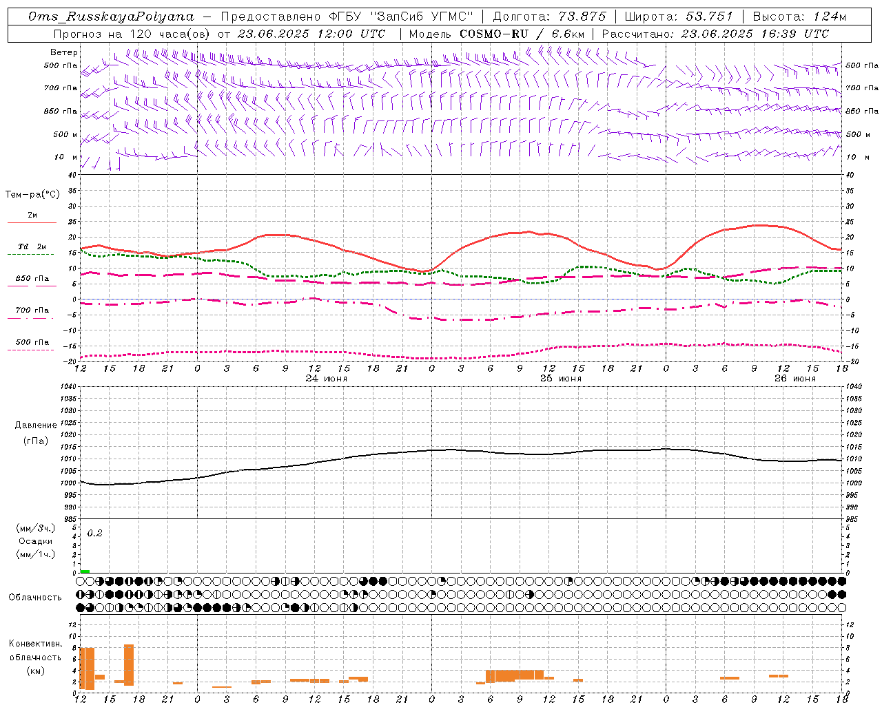Image resolution: width=882 pixels, height=705 pixels.
Task: Click the date label "25 июня"
Action: pyautogui.click(x=561, y=379)
